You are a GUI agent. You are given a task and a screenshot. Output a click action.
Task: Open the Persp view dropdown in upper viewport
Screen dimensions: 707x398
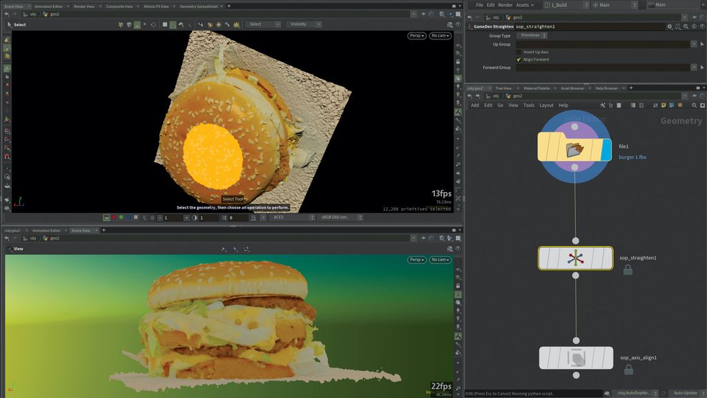(x=416, y=35)
